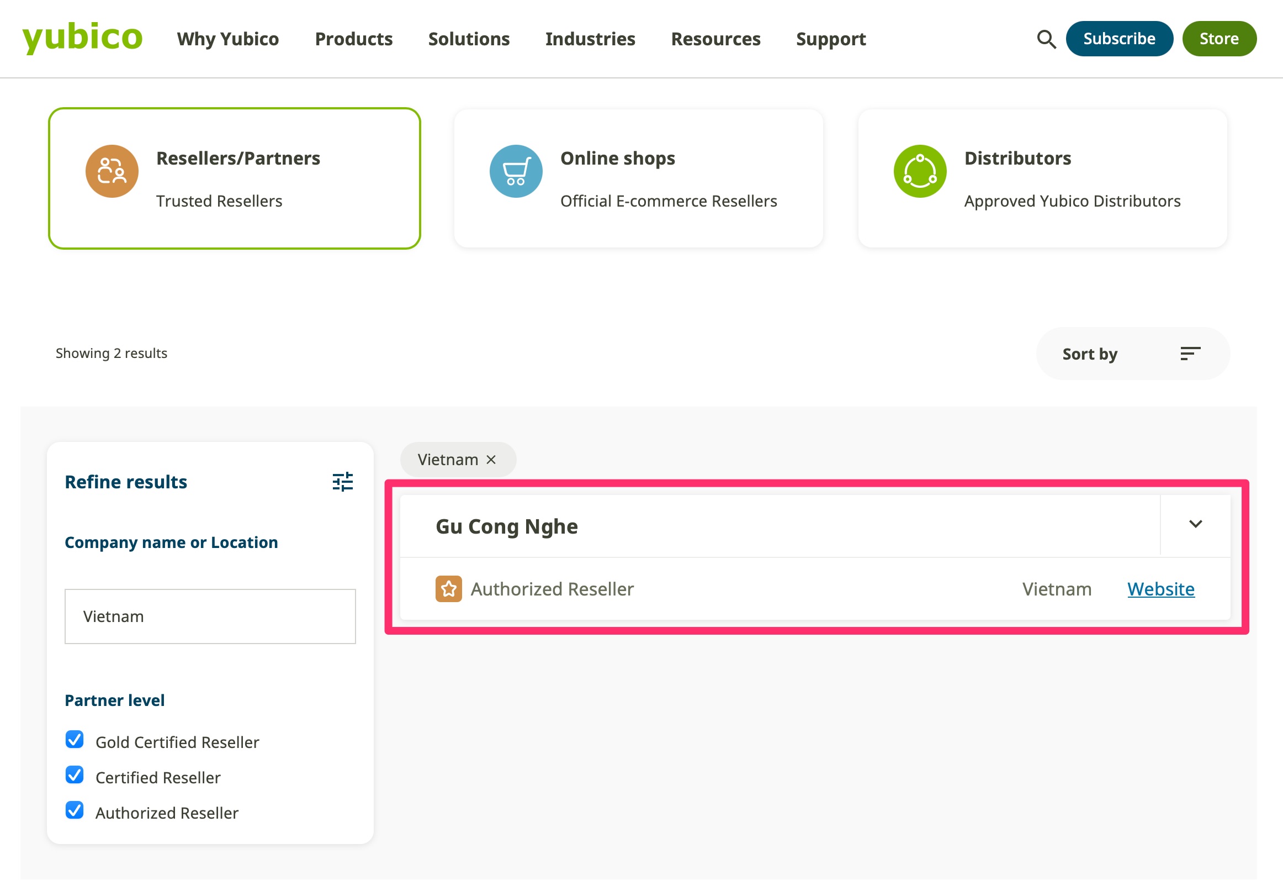Click the yubico logo
Screen dimensions: 1283x896
click(x=82, y=38)
